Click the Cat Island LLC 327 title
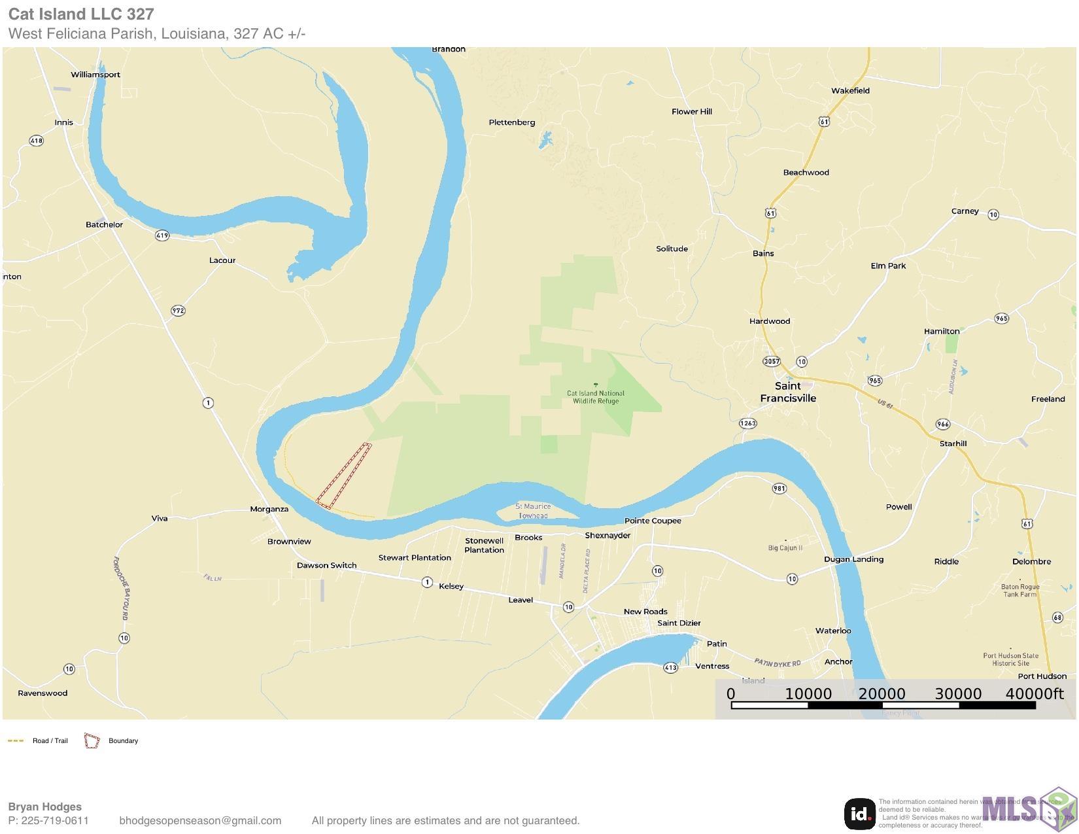The image size is (1079, 834). (x=81, y=14)
